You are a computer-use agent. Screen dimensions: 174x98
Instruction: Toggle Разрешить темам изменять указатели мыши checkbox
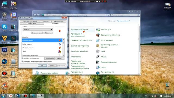pyautogui.click(x=22, y=61)
